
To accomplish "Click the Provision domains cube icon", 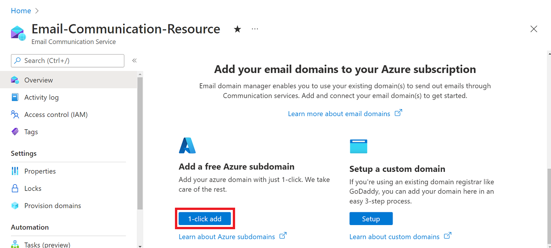I will 15,205.
